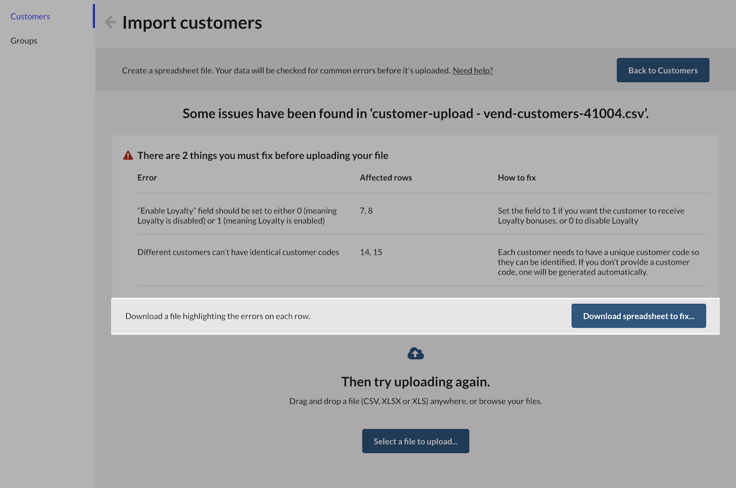This screenshot has width=736, height=488.
Task: Click affected rows value 7, 8
Action: click(366, 211)
